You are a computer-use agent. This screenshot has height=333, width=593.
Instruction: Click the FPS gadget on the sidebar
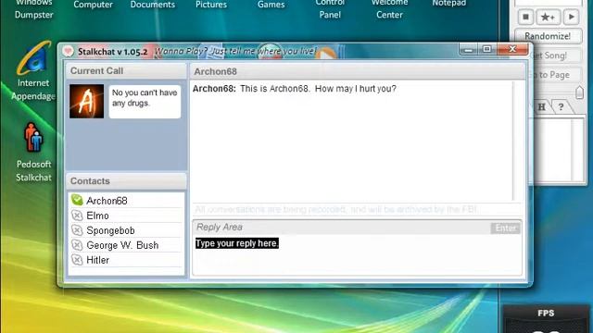point(546,319)
